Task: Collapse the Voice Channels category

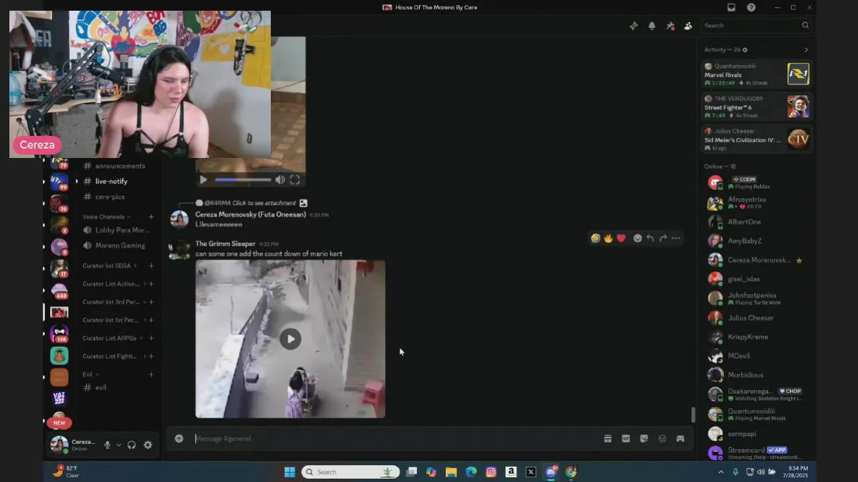Action: 106,217
